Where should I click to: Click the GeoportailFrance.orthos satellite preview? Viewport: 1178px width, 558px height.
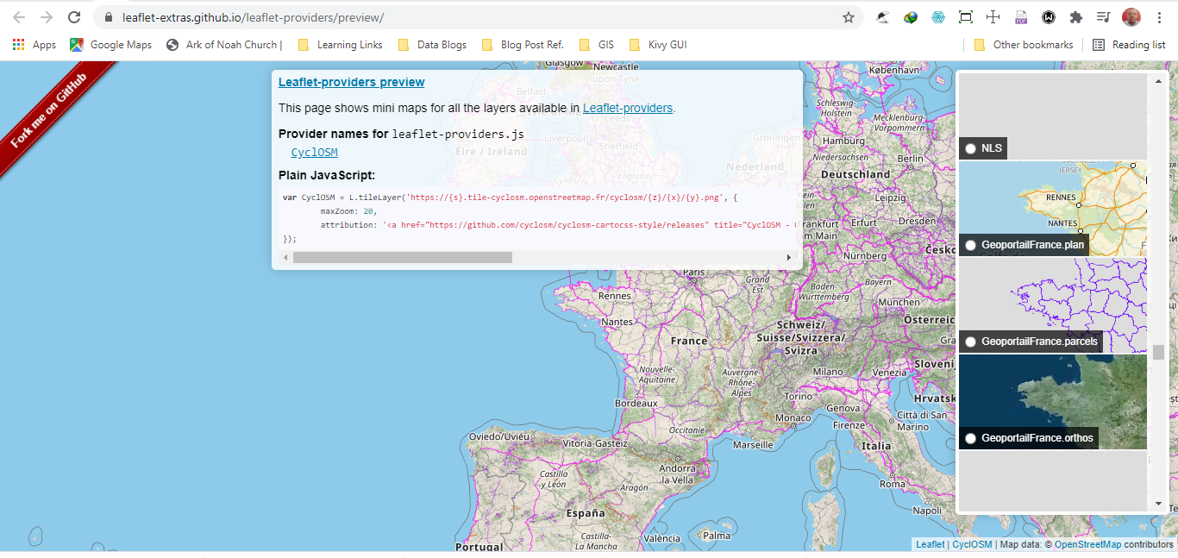1053,401
